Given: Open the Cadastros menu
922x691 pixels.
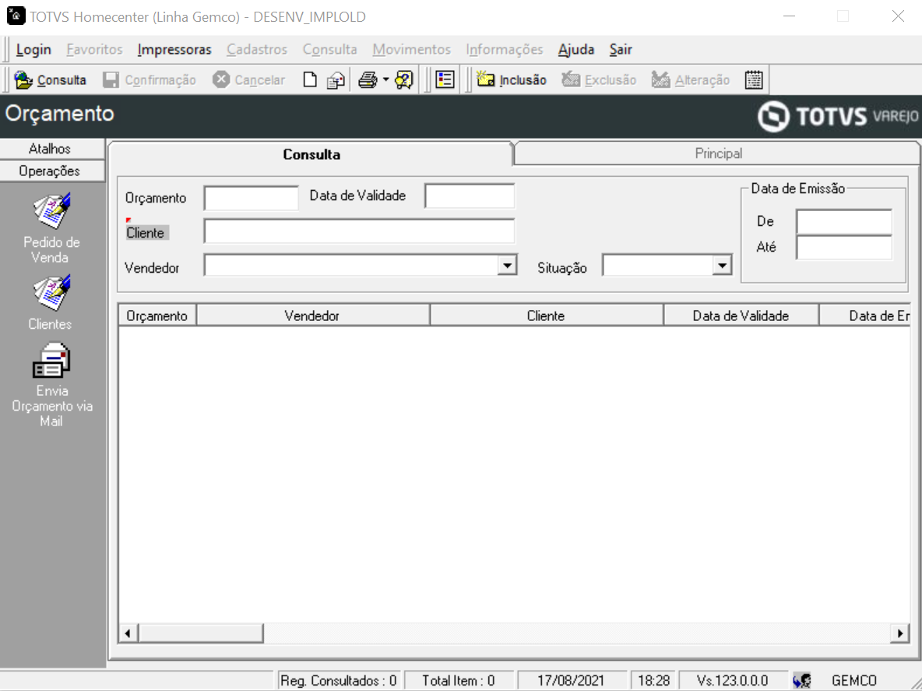Looking at the screenshot, I should pos(257,49).
